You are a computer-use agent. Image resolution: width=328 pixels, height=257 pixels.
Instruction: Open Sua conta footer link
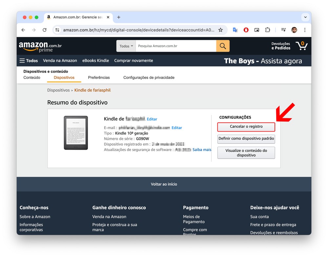(x=259, y=217)
